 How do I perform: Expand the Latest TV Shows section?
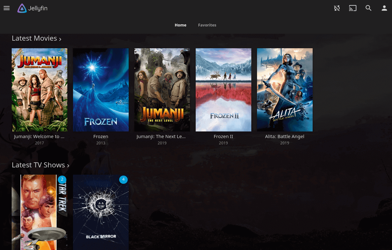40,165
